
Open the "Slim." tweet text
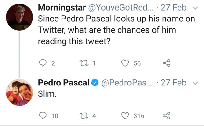click(47, 94)
